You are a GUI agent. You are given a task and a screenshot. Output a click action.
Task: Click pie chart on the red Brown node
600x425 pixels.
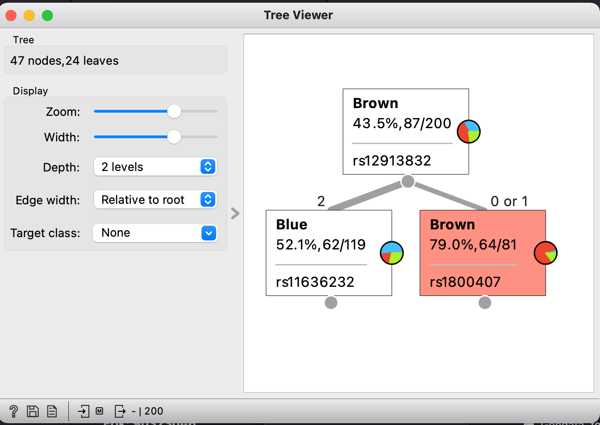point(545,253)
